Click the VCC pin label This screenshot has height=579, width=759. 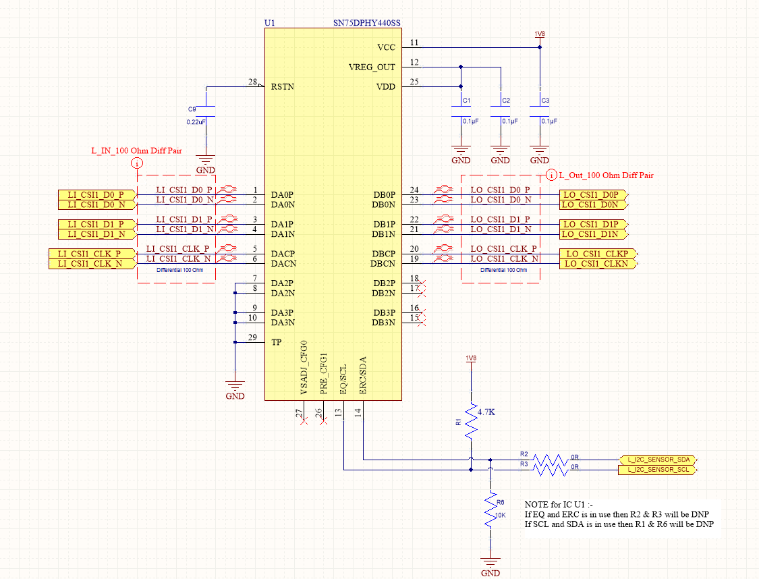pyautogui.click(x=387, y=47)
